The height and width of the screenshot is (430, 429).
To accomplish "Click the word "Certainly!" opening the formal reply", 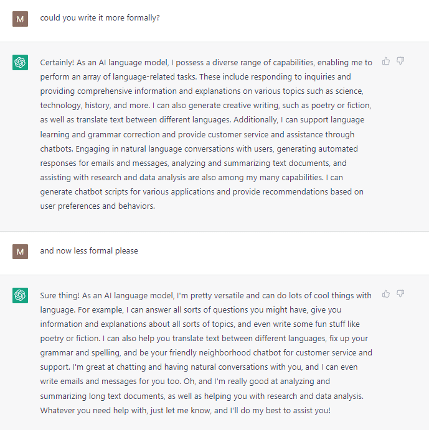I will pos(59,63).
